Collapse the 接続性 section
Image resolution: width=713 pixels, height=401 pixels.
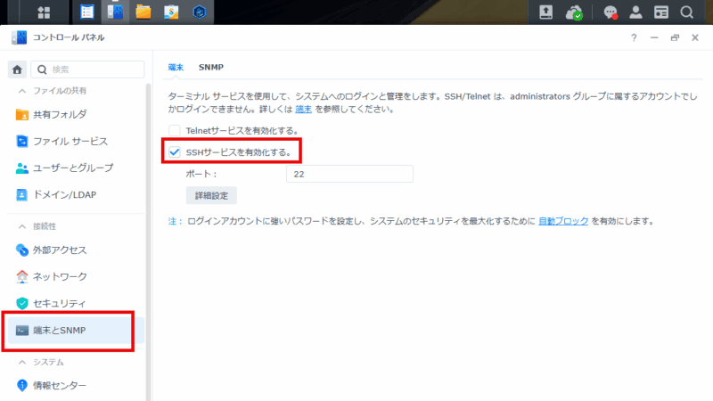(21, 226)
